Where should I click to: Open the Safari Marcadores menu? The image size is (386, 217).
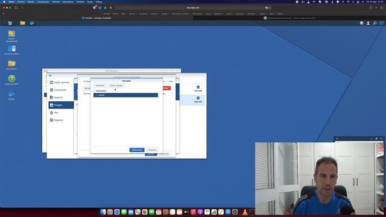click(x=68, y=2)
